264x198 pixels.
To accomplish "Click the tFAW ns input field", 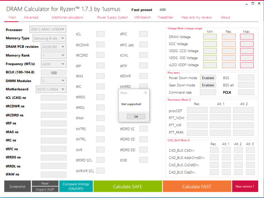I will coord(53,174).
